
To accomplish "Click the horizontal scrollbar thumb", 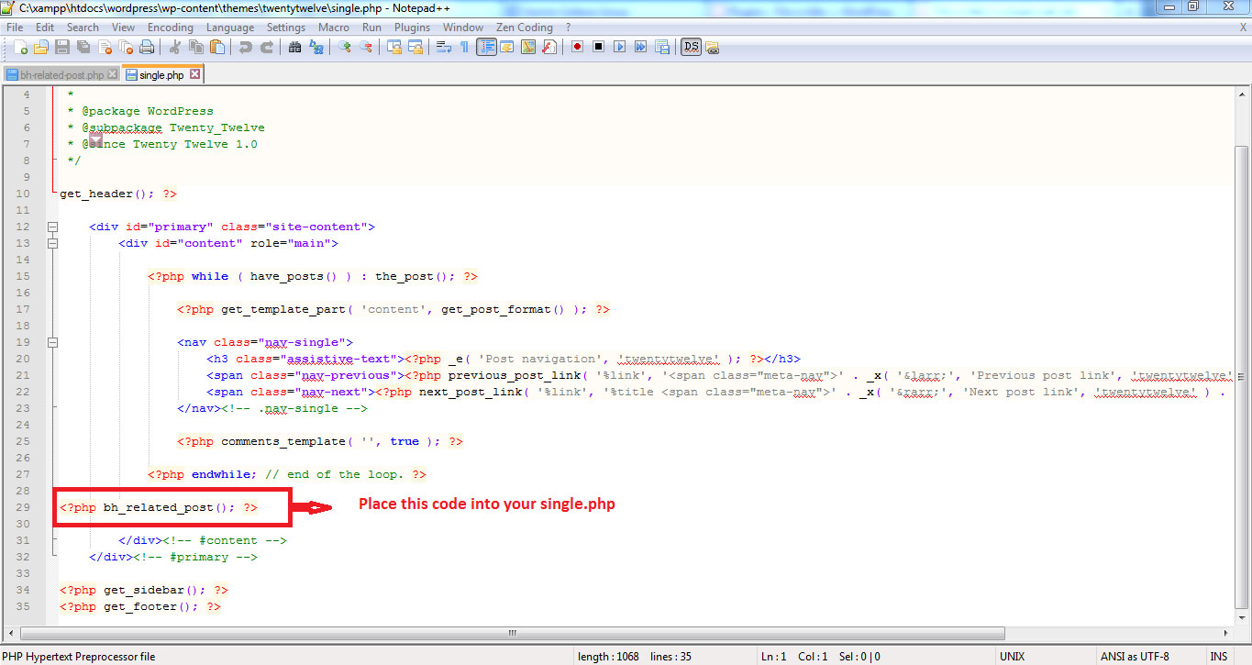I will click(x=511, y=633).
